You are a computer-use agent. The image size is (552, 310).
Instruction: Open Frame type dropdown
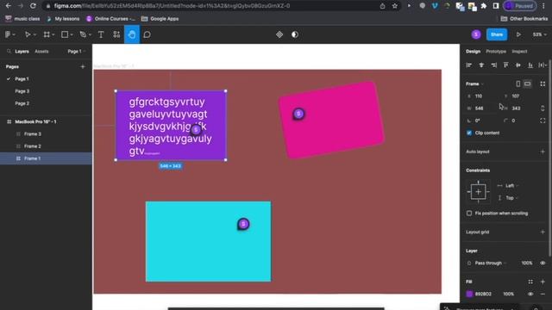(474, 84)
